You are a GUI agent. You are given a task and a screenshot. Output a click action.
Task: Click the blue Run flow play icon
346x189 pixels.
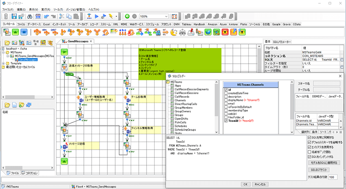pos(96,16)
